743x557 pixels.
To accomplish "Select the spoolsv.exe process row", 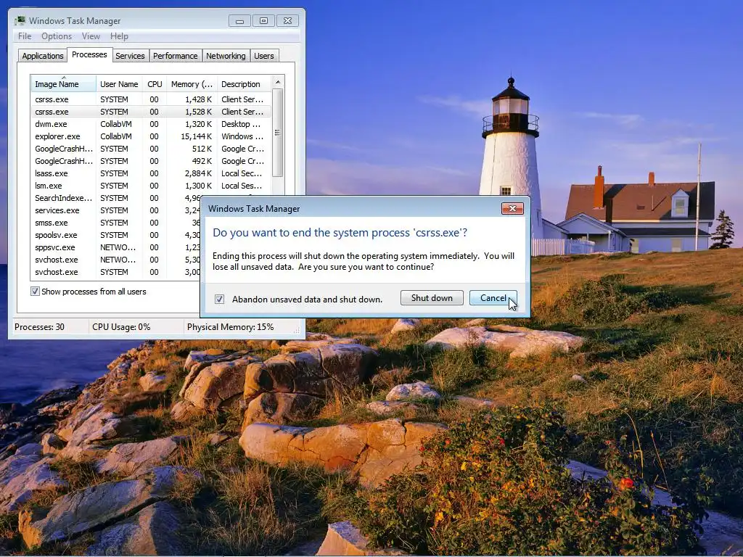I will point(115,235).
